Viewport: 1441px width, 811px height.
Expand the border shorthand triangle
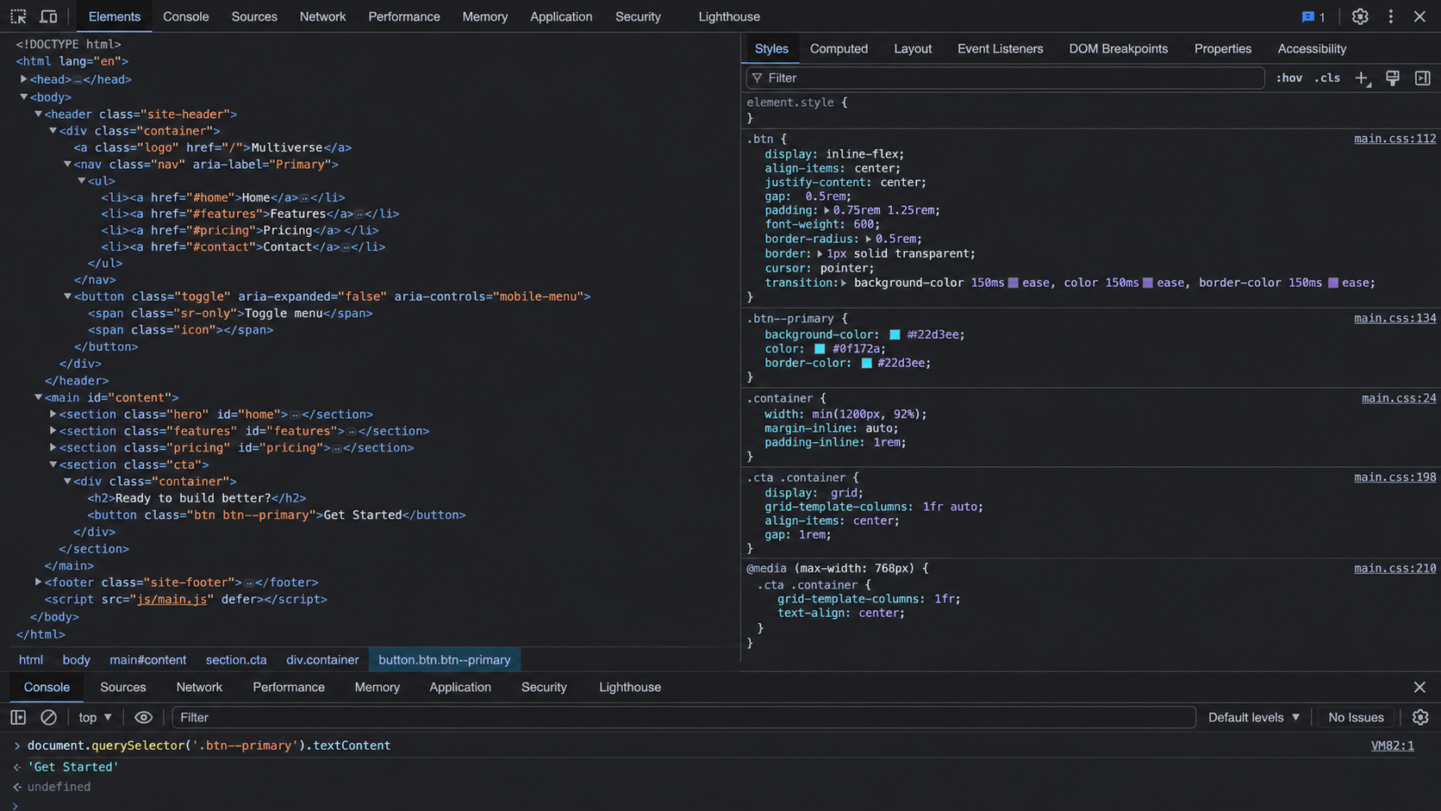point(820,254)
